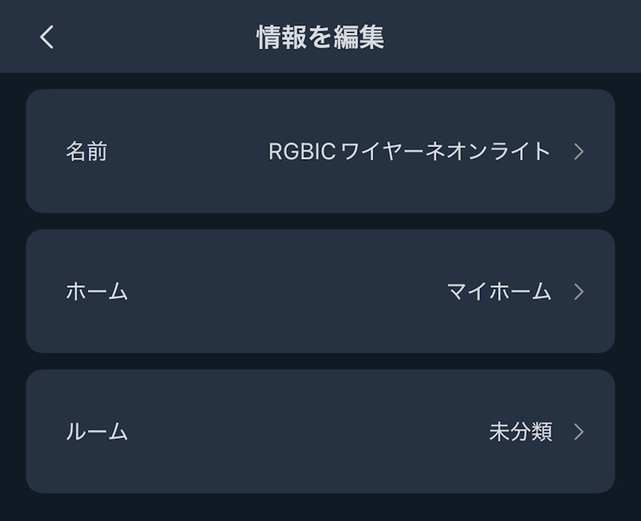Click the dark background below the ルーム card
The image size is (641, 521).
(x=320, y=508)
